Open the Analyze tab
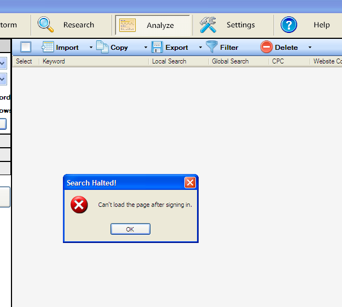342x307 pixels. pos(152,25)
